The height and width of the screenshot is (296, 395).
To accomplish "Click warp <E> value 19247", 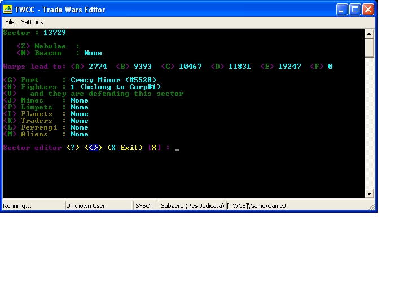I will click(289, 67).
